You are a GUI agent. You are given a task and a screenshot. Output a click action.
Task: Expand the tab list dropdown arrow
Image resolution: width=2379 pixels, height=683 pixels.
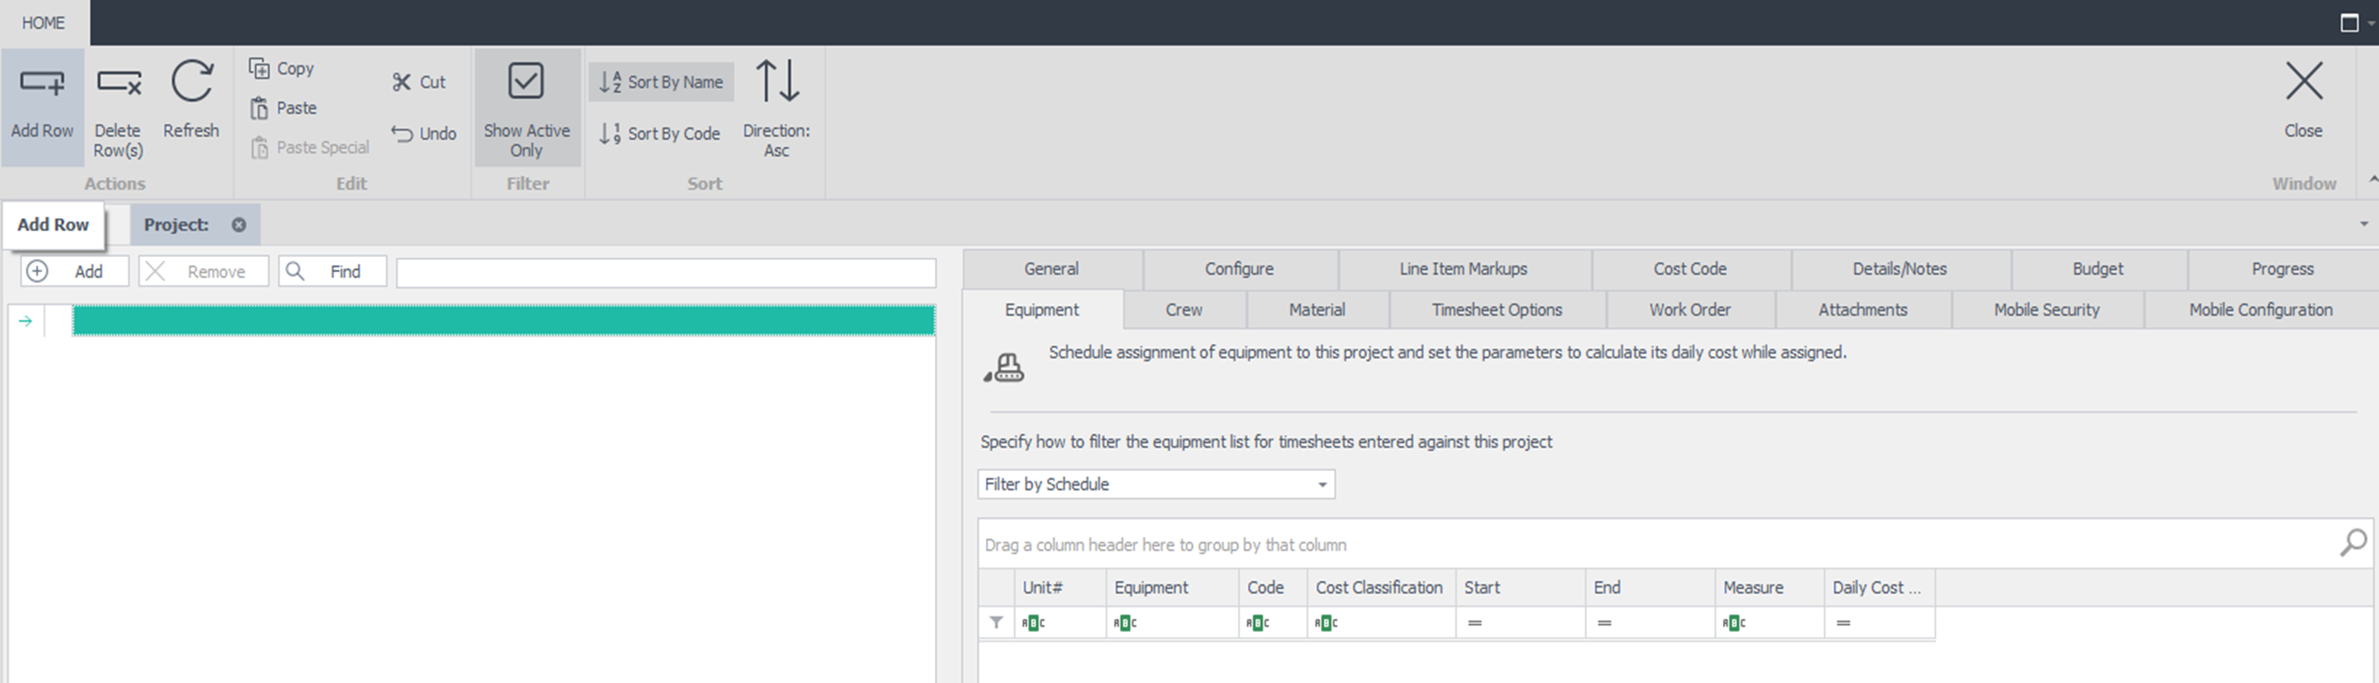point(2363,224)
